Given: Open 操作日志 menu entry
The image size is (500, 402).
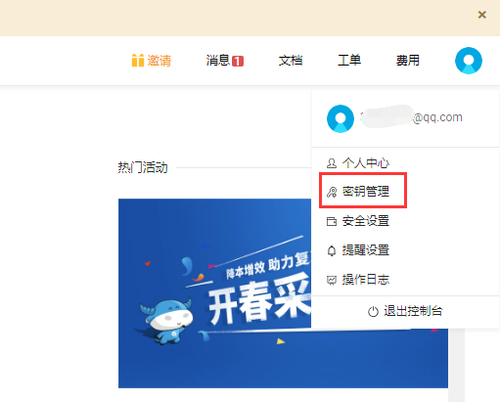Looking at the screenshot, I should (366, 280).
